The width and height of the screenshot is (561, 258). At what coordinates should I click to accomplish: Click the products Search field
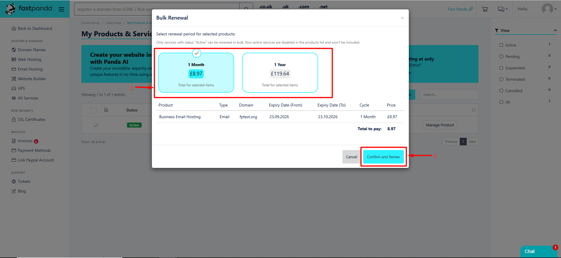449,94
